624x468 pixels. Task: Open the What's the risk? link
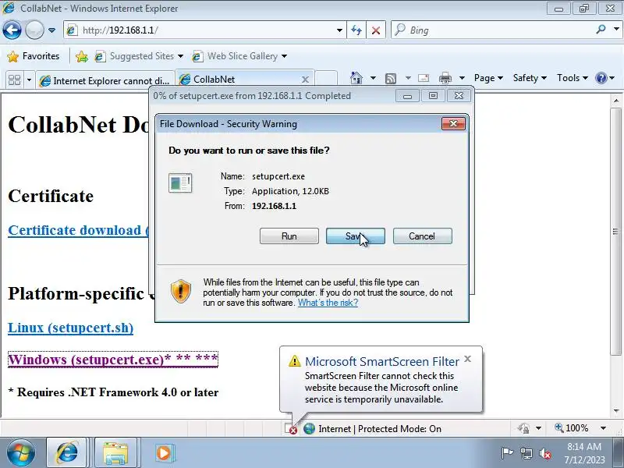(328, 303)
